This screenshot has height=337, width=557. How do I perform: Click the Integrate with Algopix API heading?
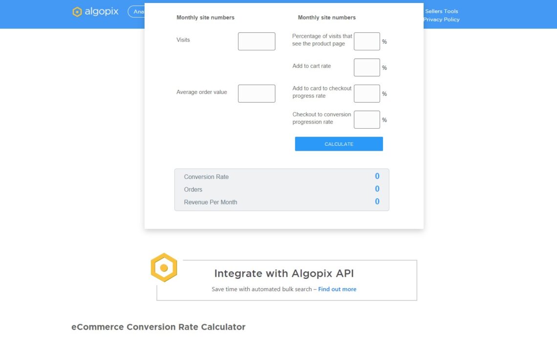[x=285, y=273]
